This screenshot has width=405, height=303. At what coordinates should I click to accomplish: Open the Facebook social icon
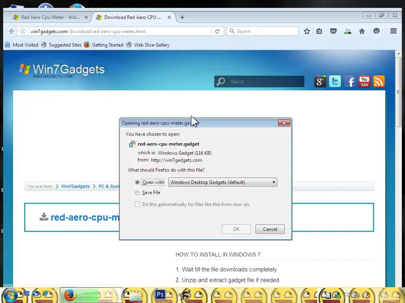[350, 81]
